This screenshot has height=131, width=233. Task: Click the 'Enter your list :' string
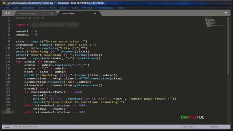click(x=73, y=45)
